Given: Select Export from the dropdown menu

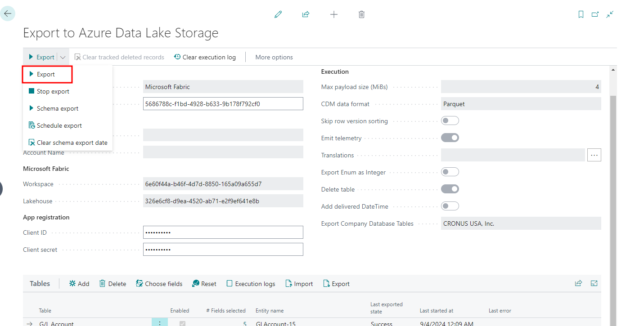Looking at the screenshot, I should pos(47,74).
